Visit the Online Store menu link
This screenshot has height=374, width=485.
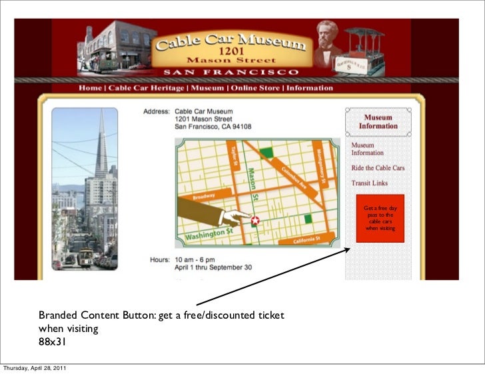[255, 88]
